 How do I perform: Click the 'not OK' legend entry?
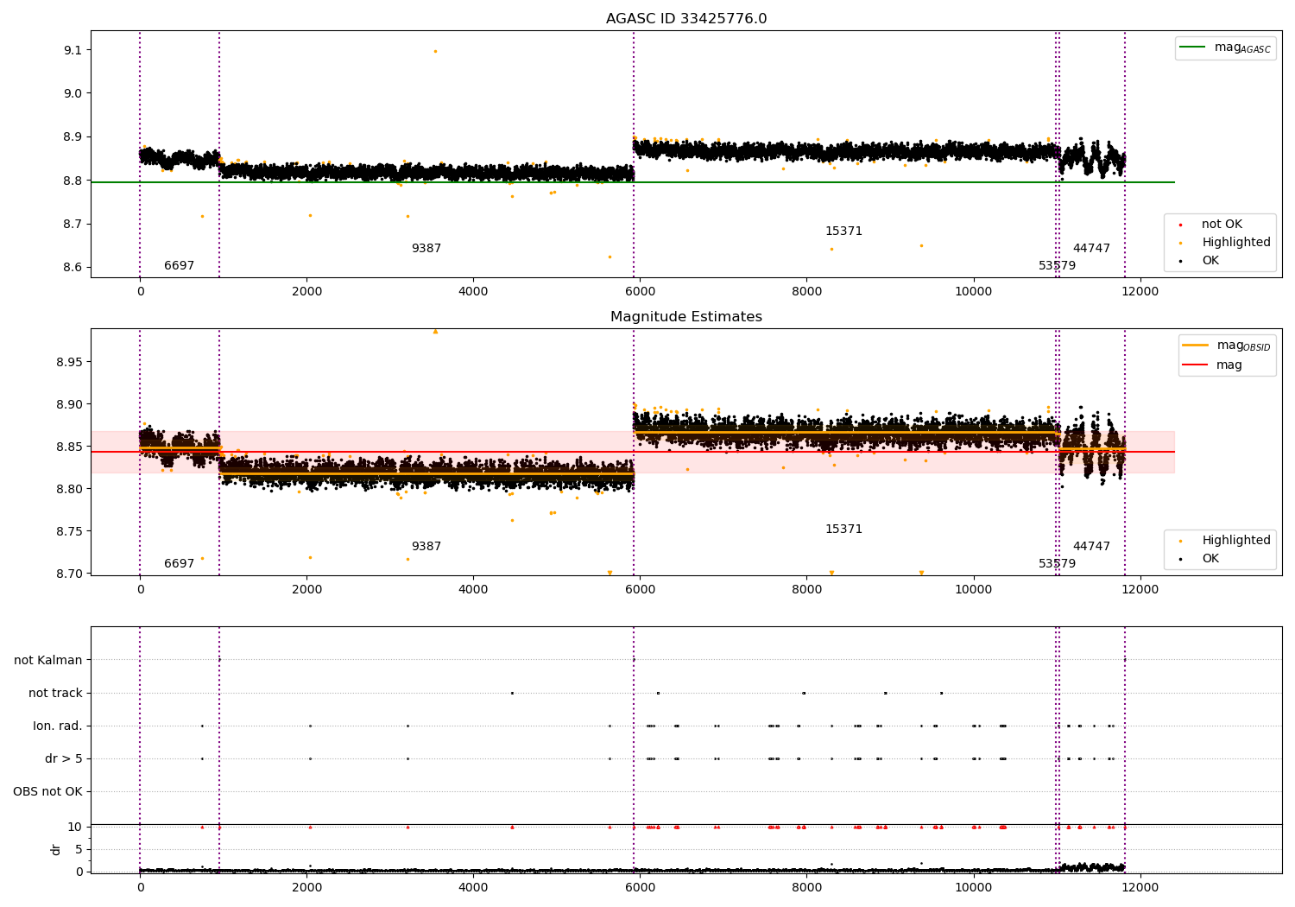tap(1221, 225)
